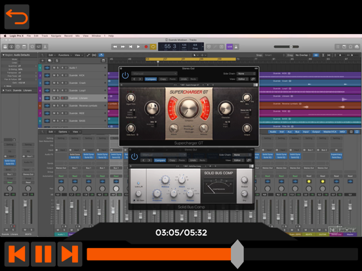The image size is (362, 271).
Task: Click the Threshold knob on Solid Bus Comp
Action: pos(157,193)
